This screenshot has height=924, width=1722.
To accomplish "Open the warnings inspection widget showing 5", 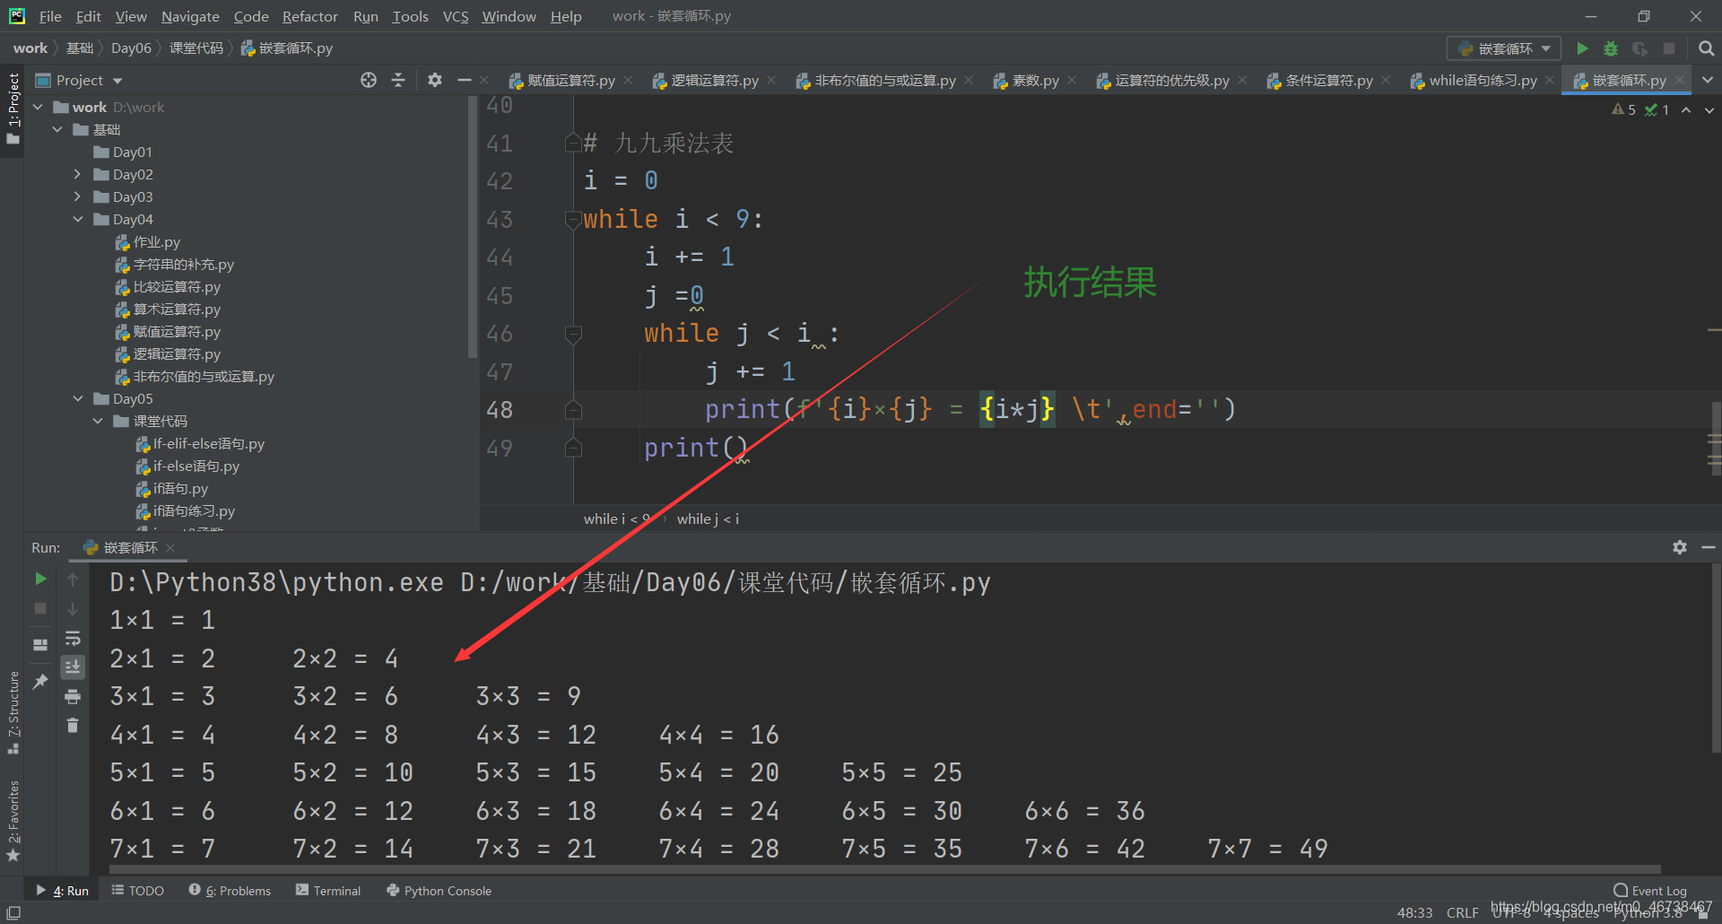I will [x=1623, y=109].
